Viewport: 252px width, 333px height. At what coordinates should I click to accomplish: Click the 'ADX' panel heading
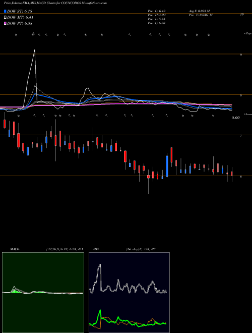click(x=96, y=249)
